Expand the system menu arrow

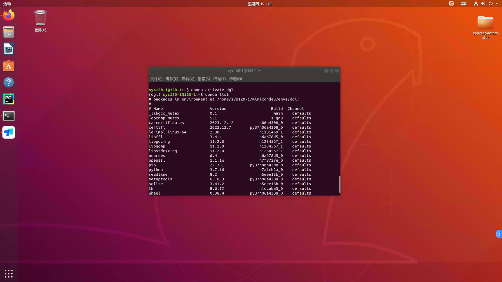coord(497,4)
